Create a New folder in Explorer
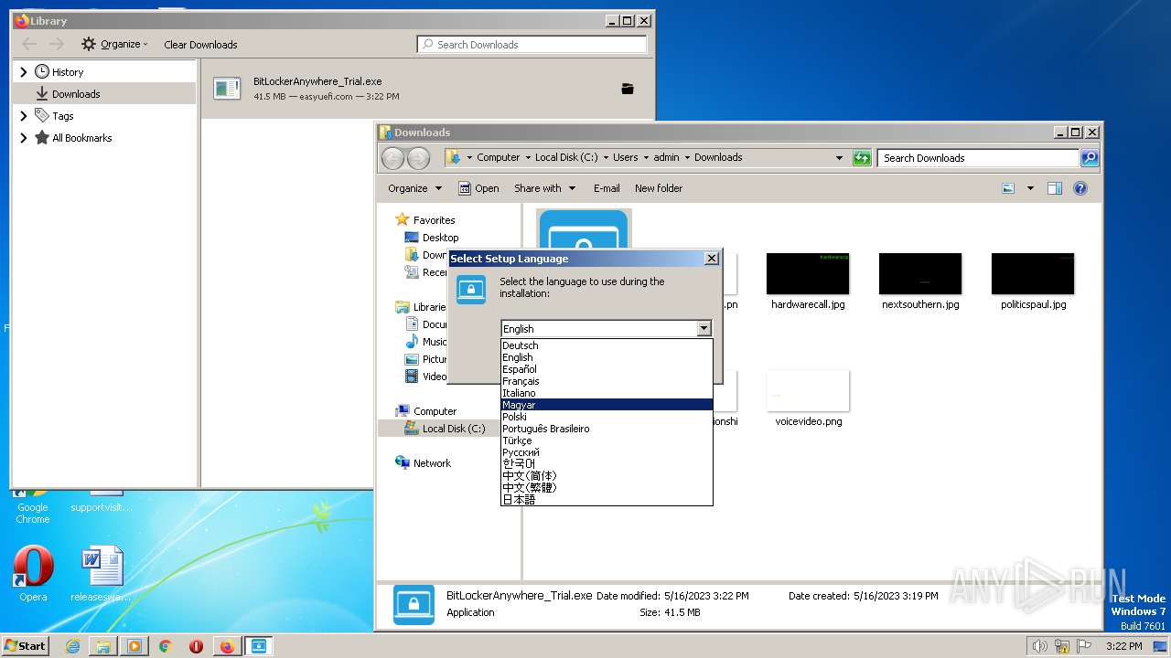Screen dimensions: 1171x658 click(659, 188)
